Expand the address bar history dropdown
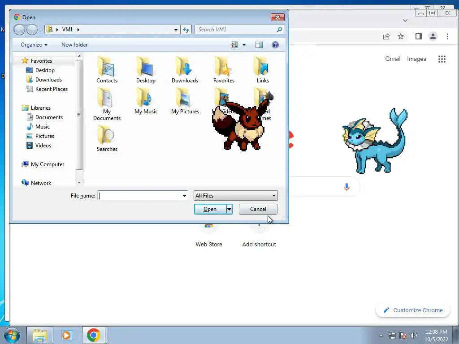Viewport: 459px width, 344px height. tap(176, 30)
